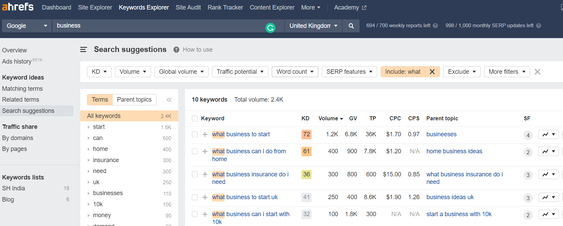Open SF badge 2 for 'do from home' row
This screenshot has height=226, width=563.
528,152
